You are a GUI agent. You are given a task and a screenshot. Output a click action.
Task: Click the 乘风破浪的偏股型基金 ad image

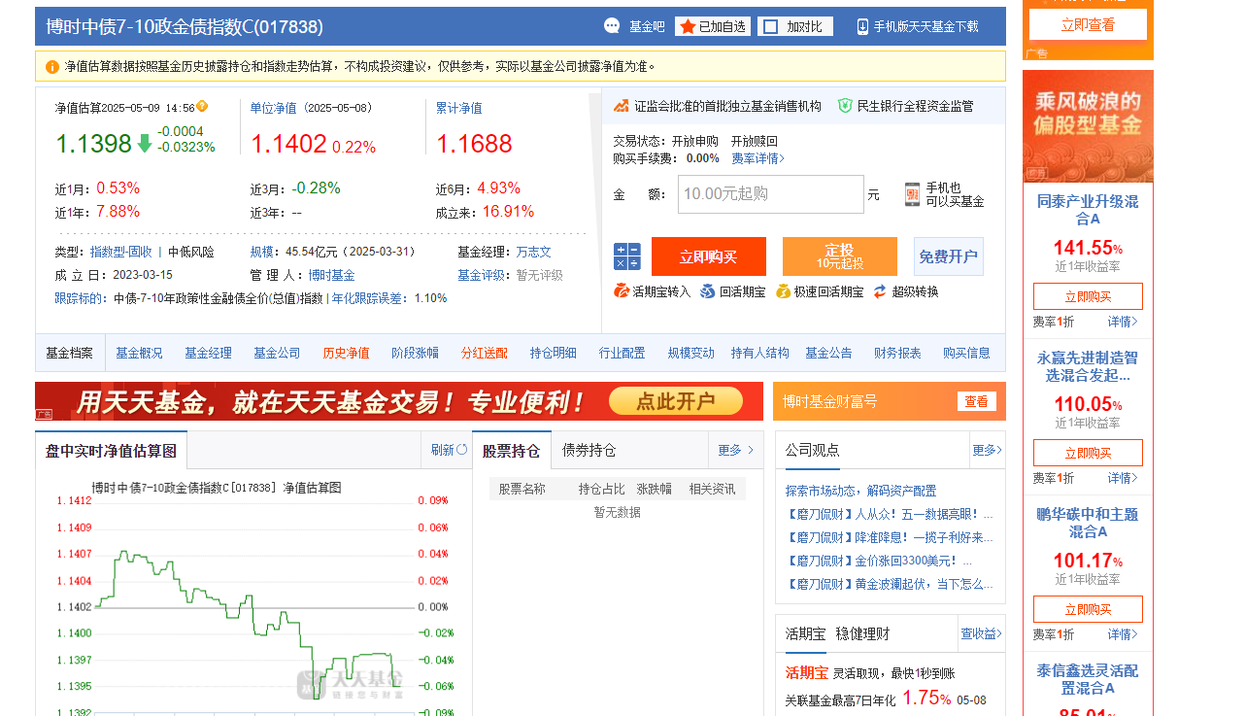point(1088,126)
